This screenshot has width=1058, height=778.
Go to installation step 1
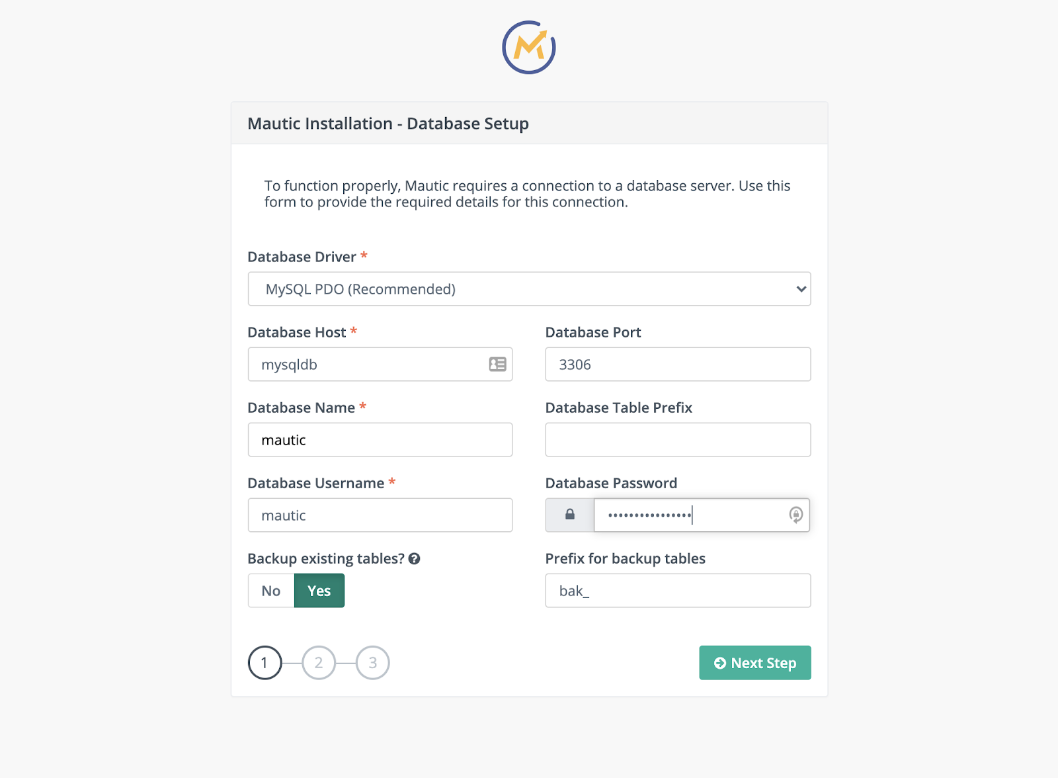264,663
